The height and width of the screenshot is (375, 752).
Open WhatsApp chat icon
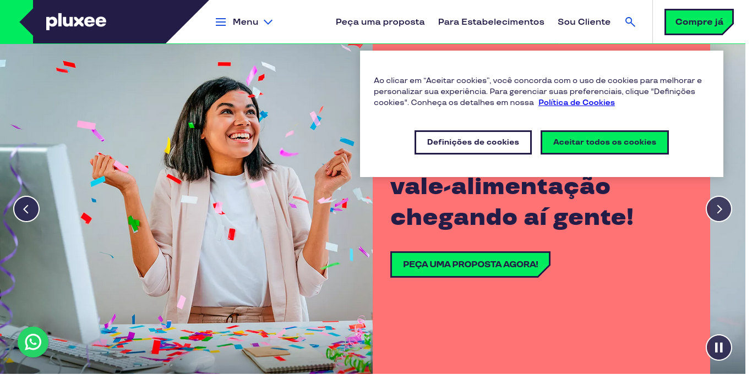pyautogui.click(x=33, y=342)
